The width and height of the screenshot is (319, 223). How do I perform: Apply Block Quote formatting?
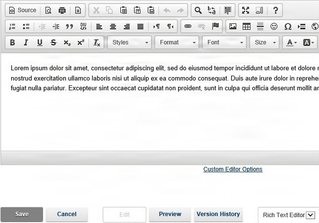(69, 26)
